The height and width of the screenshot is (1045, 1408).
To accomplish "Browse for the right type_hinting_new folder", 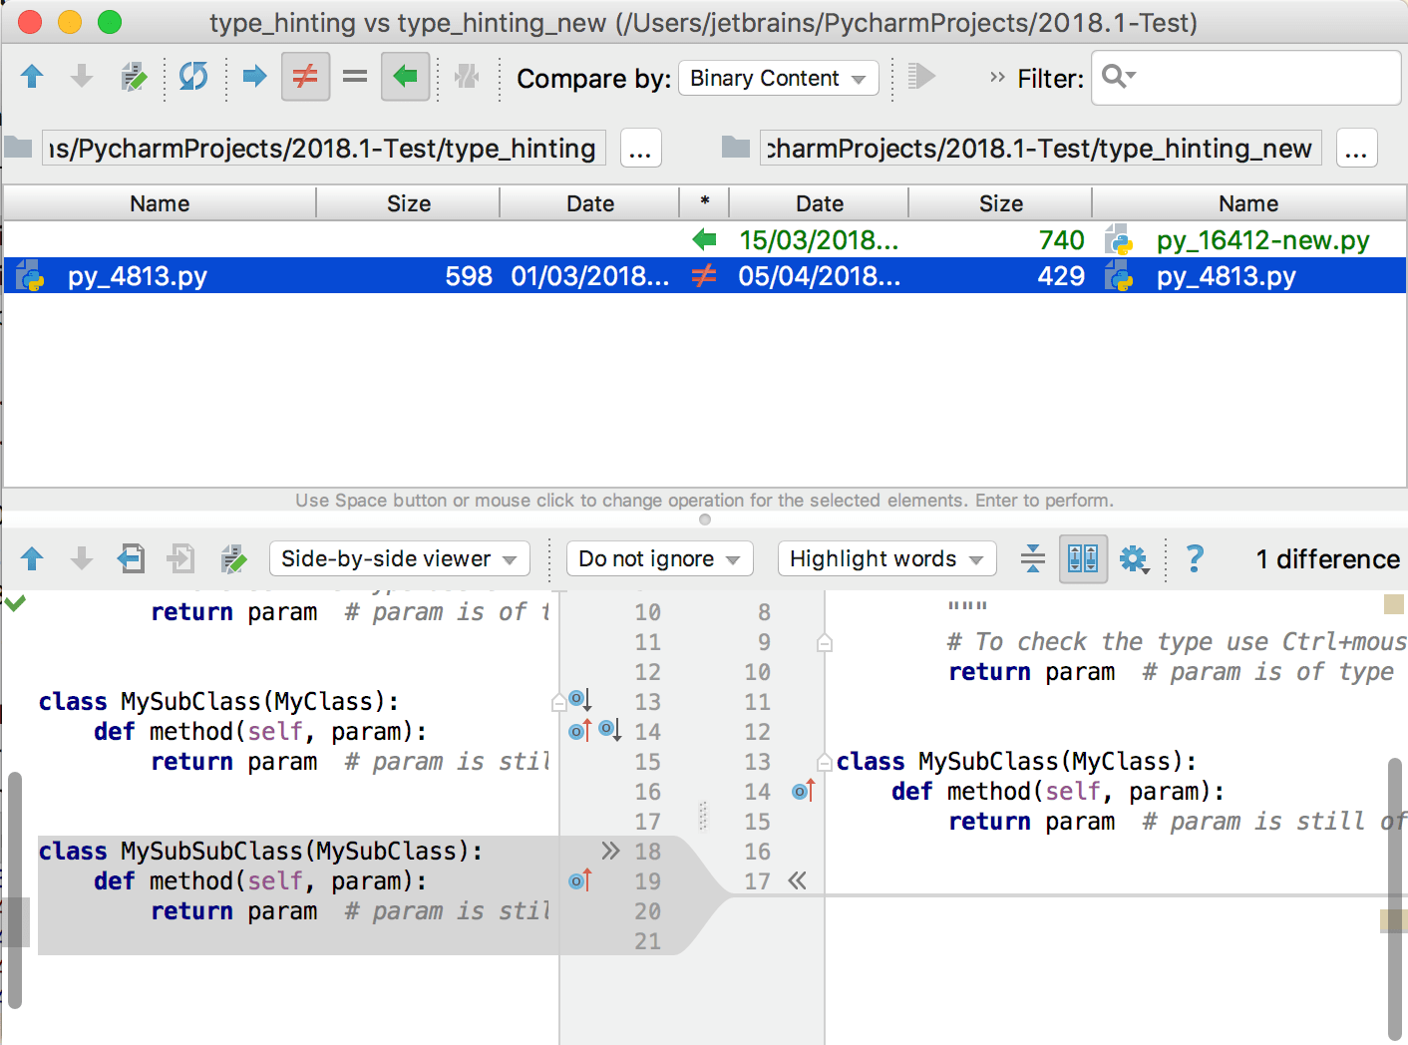I will tap(1356, 148).
